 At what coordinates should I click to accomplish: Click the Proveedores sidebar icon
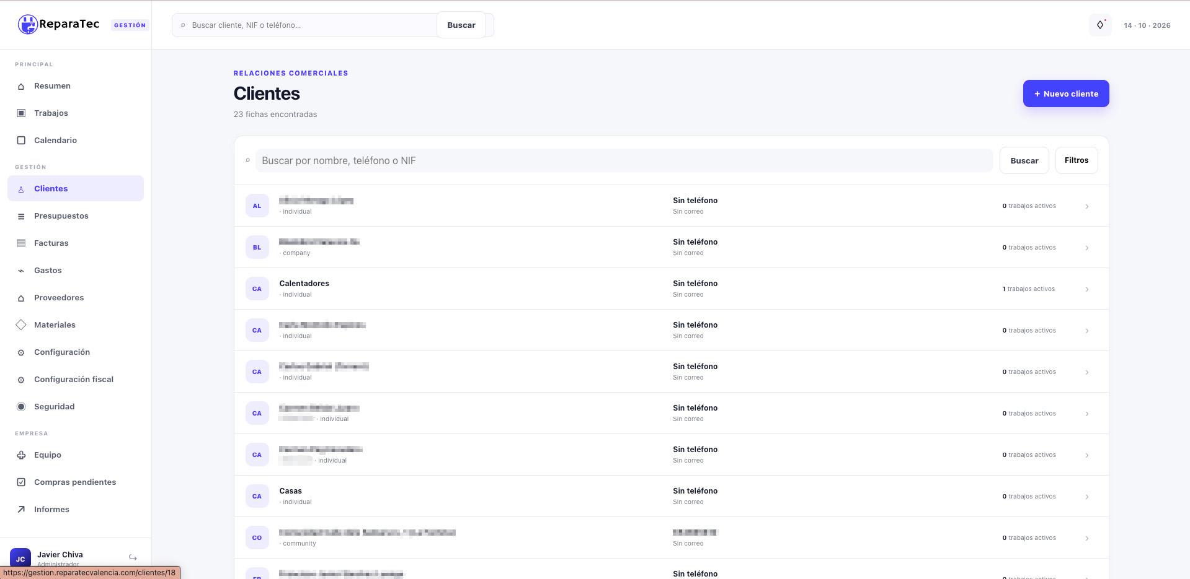(x=21, y=298)
